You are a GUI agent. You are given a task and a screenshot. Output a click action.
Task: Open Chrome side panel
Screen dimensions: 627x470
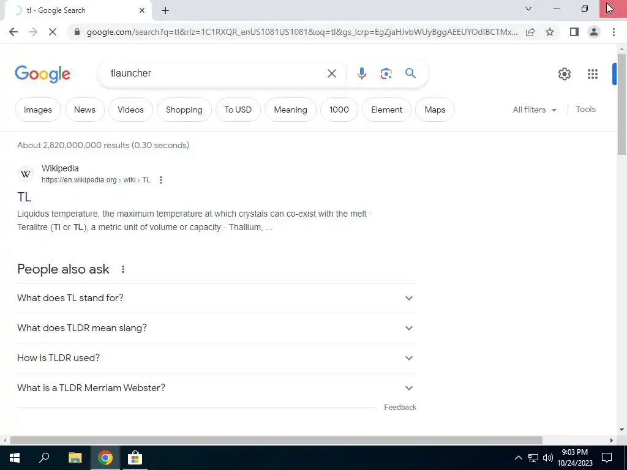tap(574, 32)
